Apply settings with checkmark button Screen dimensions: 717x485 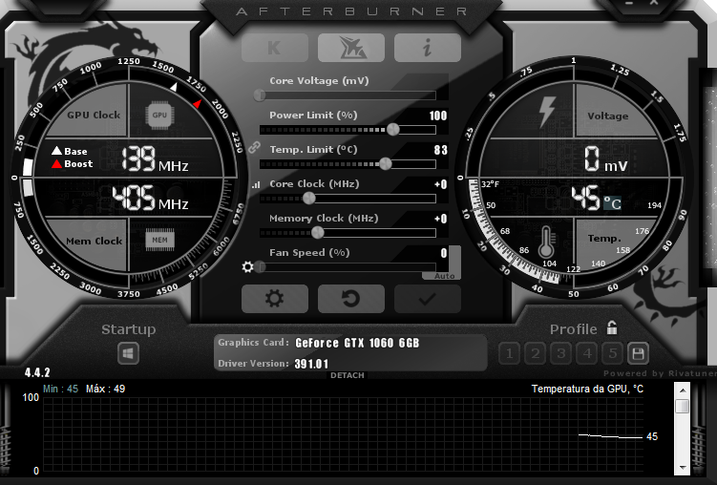(x=428, y=299)
